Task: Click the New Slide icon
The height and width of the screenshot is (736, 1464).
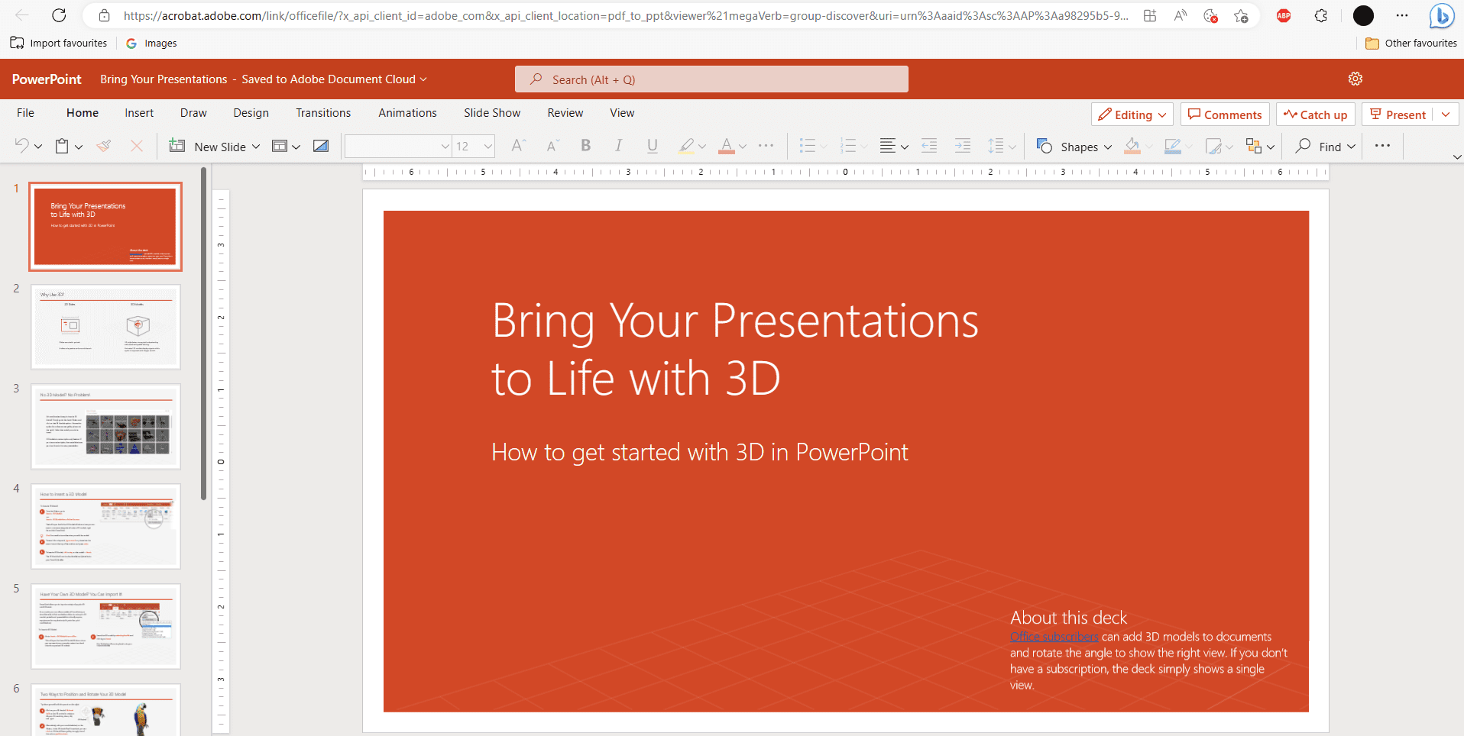Action: 177,146
